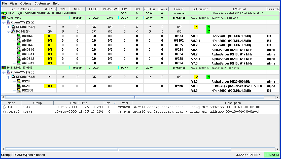Collapse the OpenVMS (2) (9) tree node
Screen dimensions: 281x159
pos(3,22)
